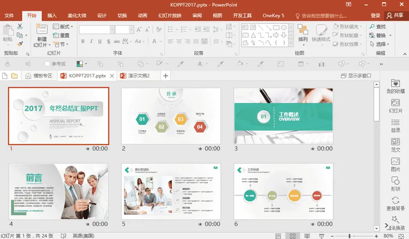The image size is (409, 239).
Task: Click the spell check icon in status bar
Action: [63, 236]
